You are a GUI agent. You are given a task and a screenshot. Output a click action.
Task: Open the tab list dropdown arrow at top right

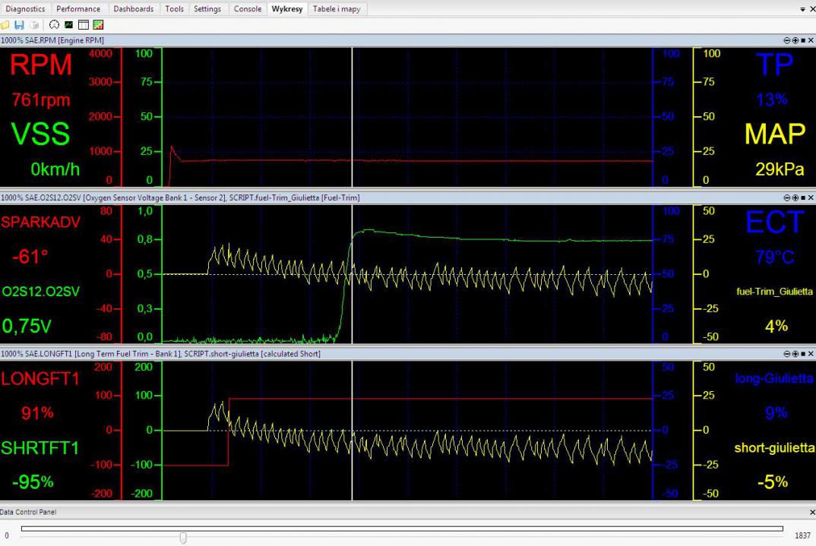[x=803, y=9]
